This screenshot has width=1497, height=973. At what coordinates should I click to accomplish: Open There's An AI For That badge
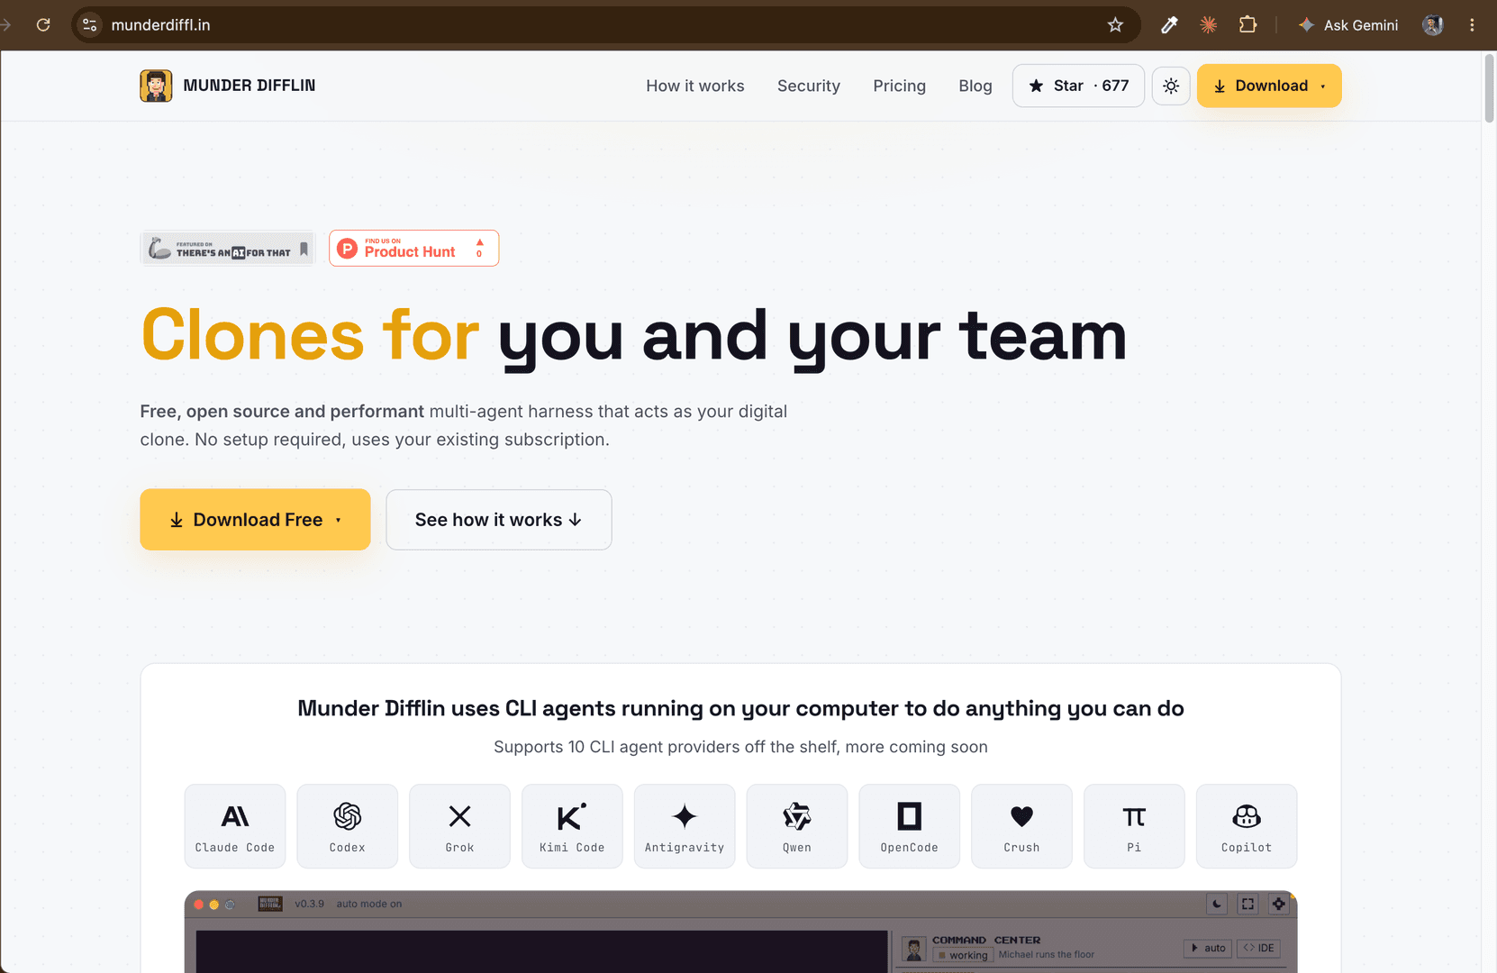[x=228, y=249]
